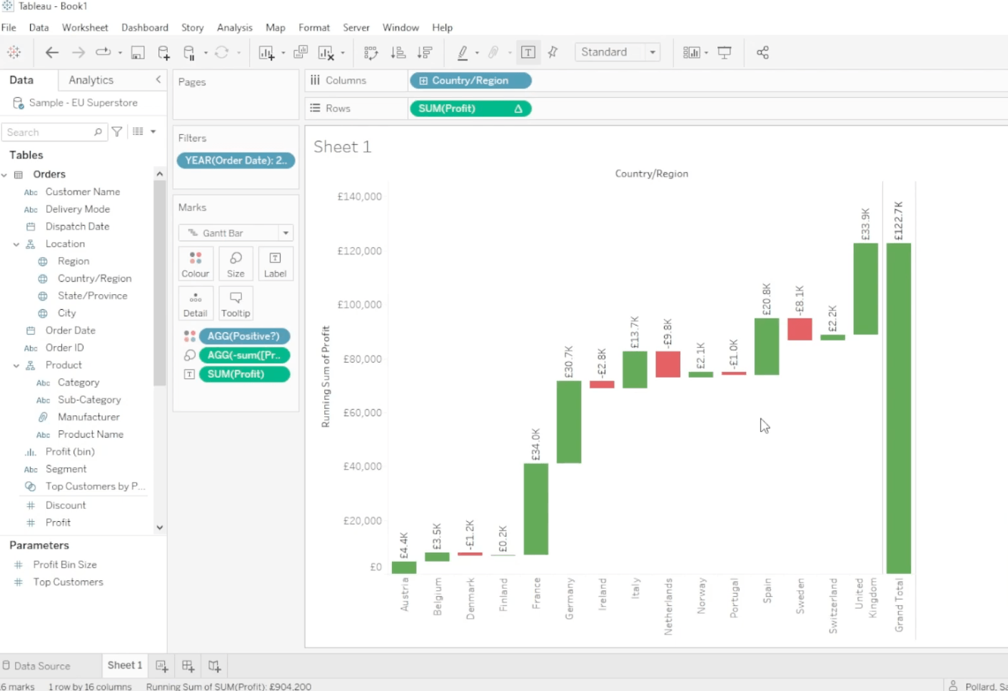Click the Share Workbook icon
This screenshot has width=1008, height=691.
coord(762,51)
